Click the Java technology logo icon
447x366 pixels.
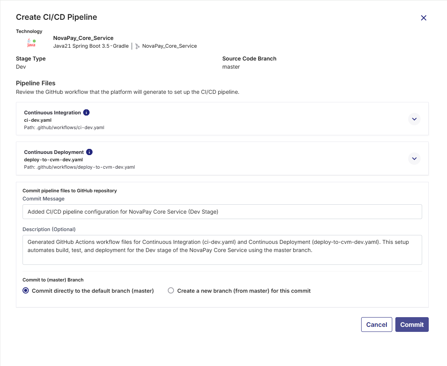31,43
